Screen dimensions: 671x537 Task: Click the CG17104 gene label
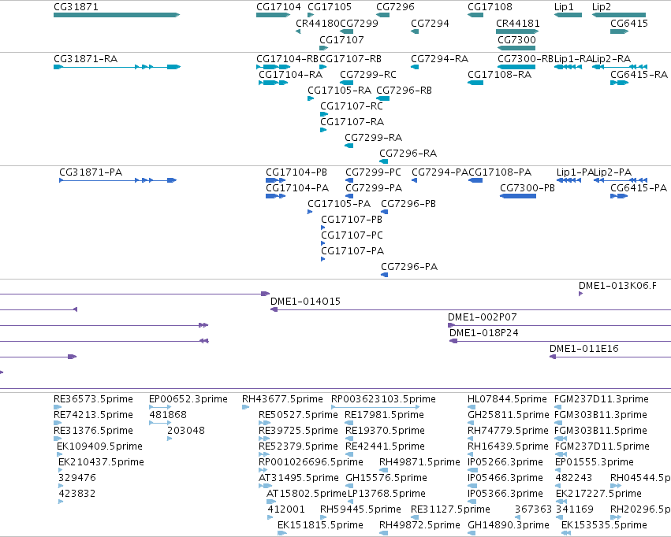[278, 7]
